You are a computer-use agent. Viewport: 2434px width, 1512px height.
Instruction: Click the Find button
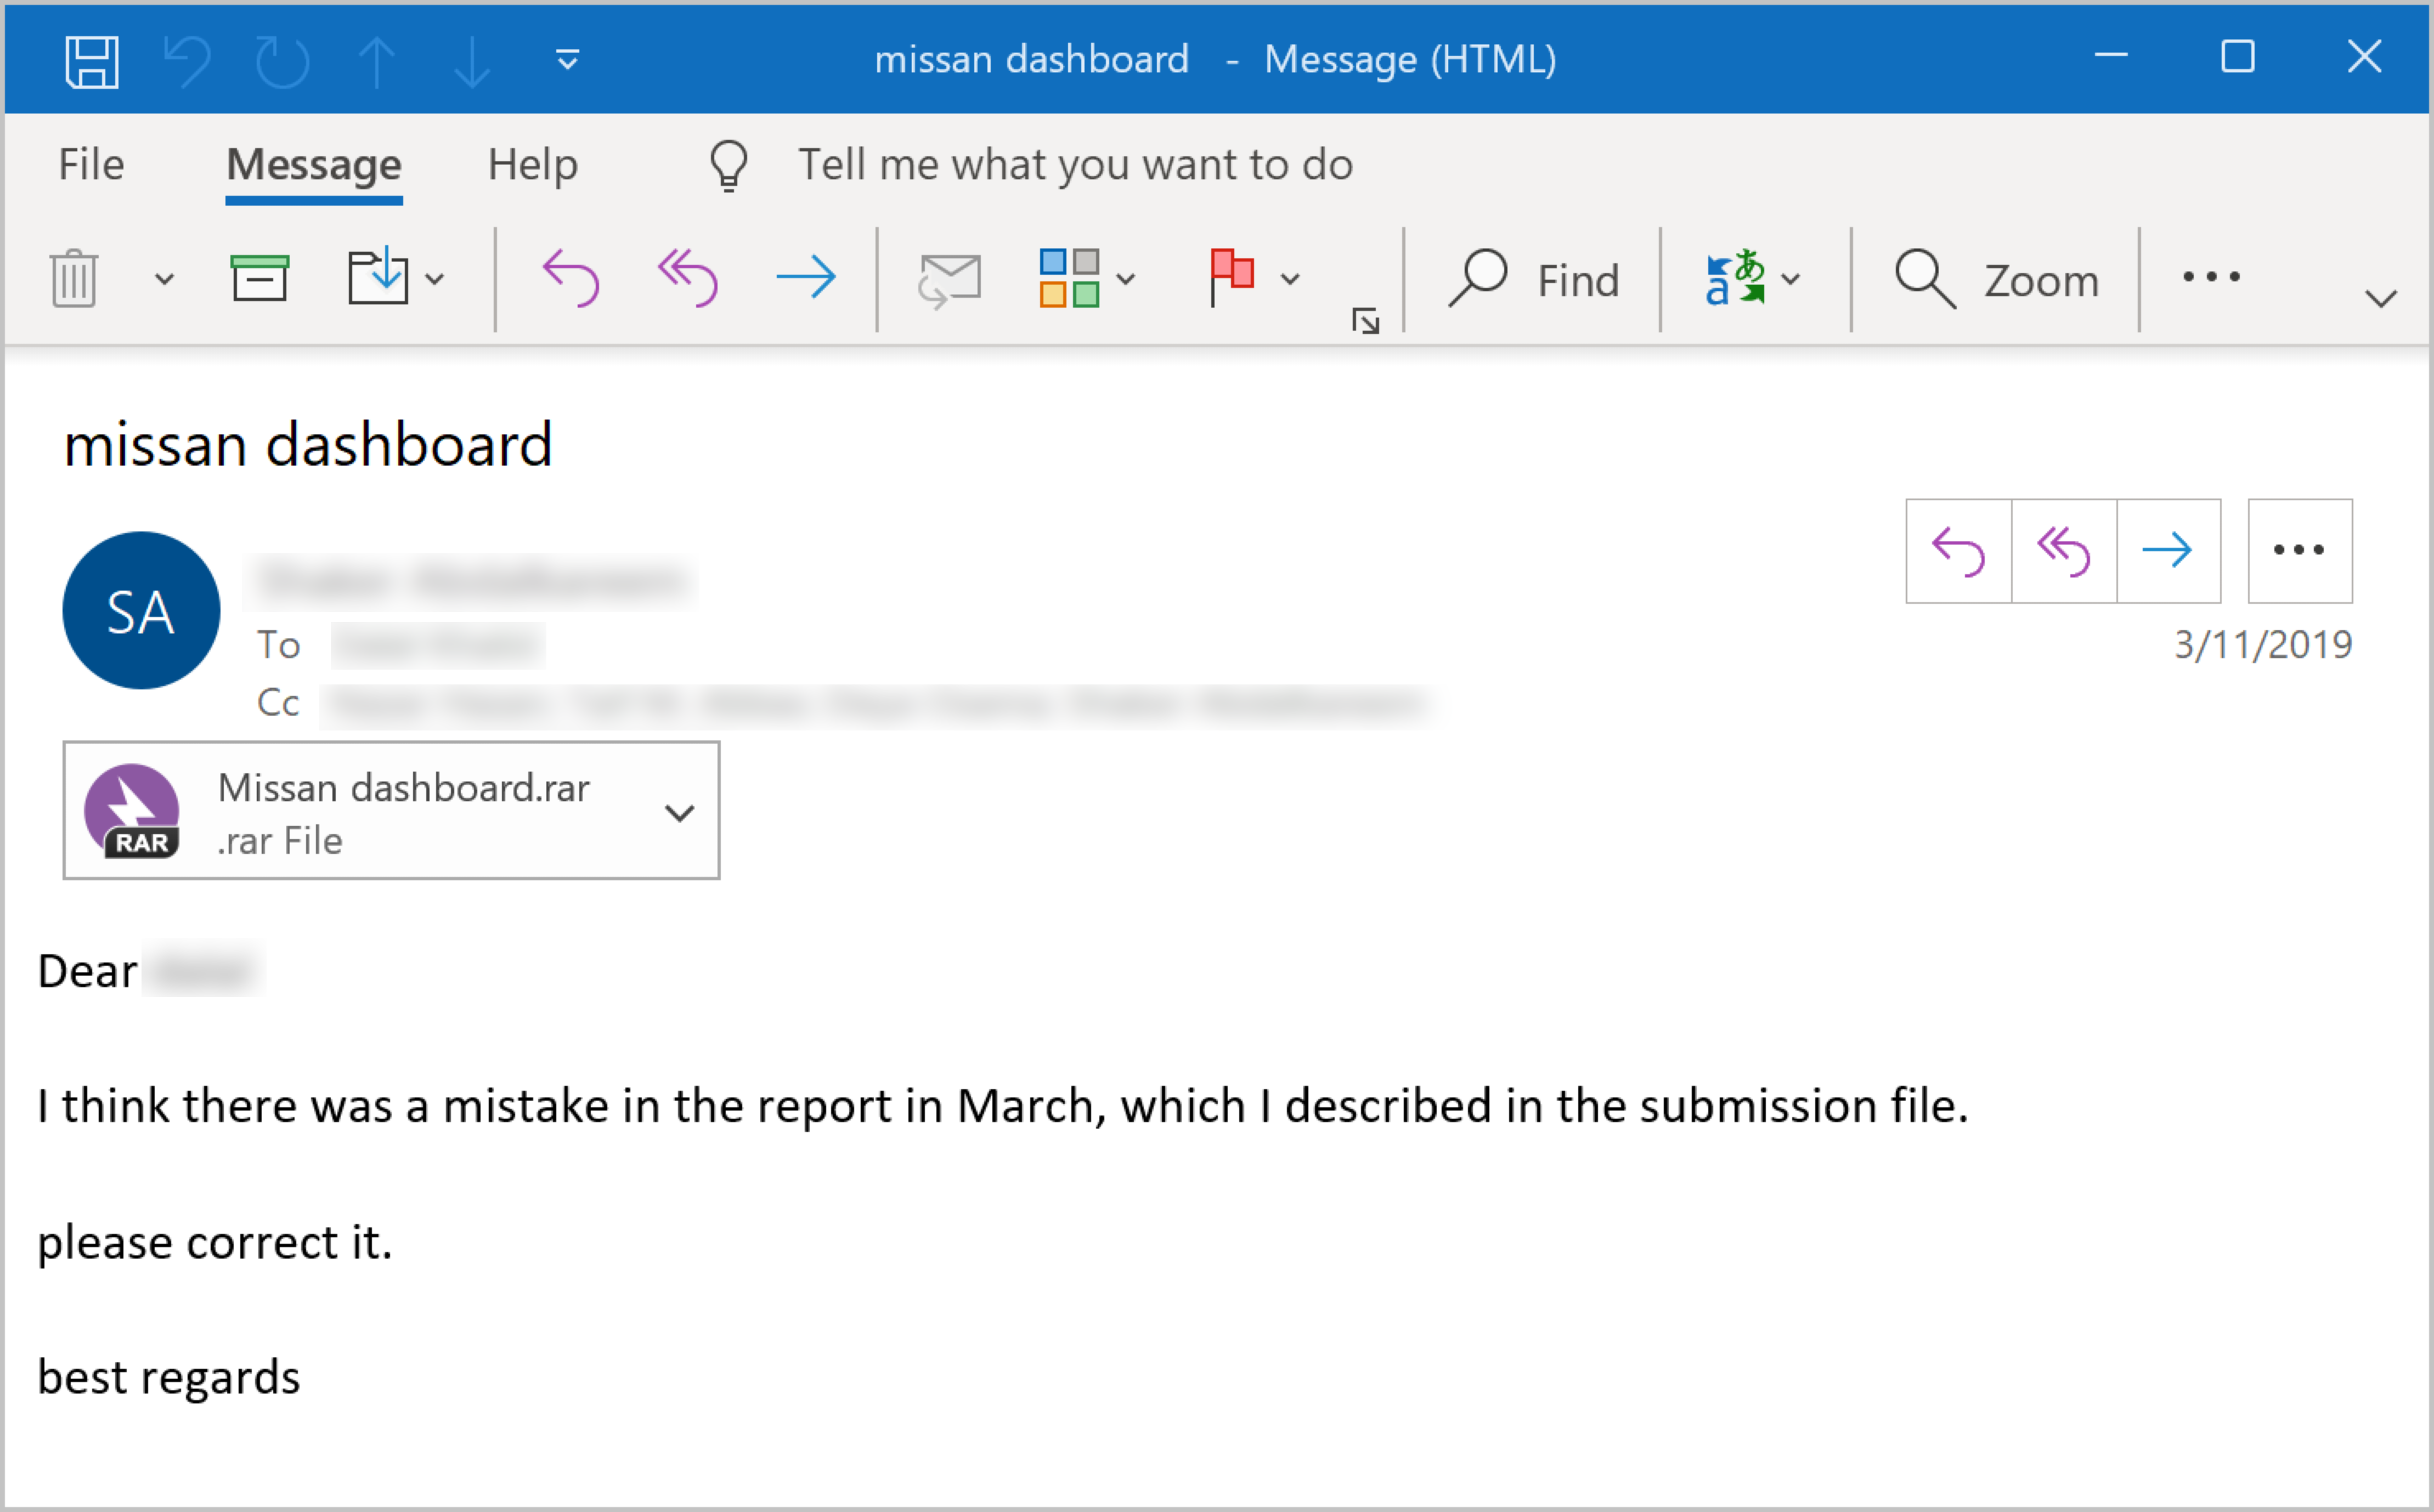click(1535, 280)
